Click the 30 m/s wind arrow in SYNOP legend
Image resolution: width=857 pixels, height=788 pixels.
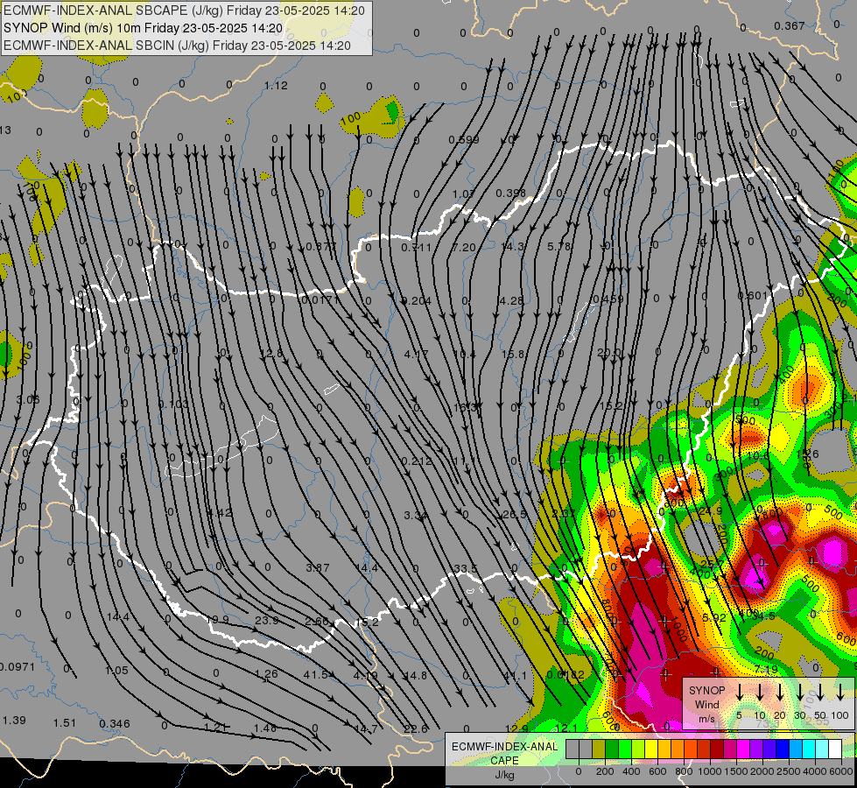(799, 692)
